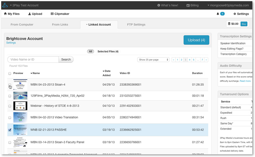
Task: Click the WNB 02-21-2013 PASSHE file name
Action: [49, 130]
